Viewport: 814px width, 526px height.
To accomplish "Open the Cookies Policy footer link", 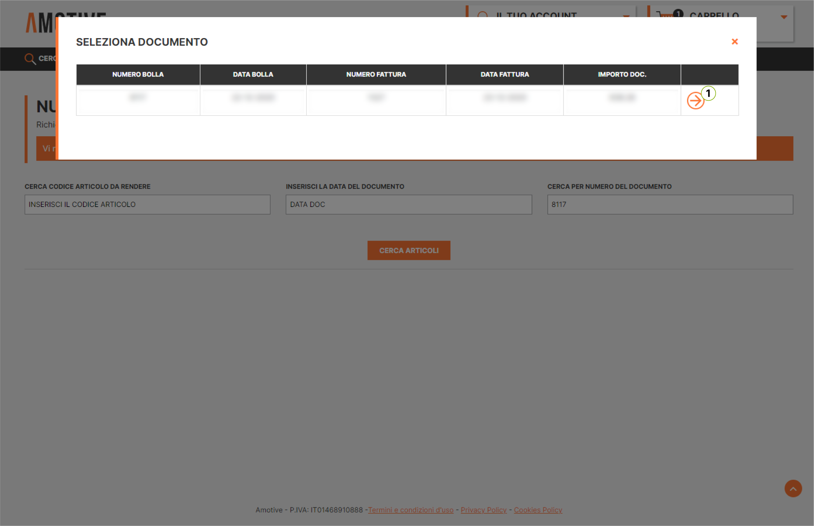I will pyautogui.click(x=538, y=510).
